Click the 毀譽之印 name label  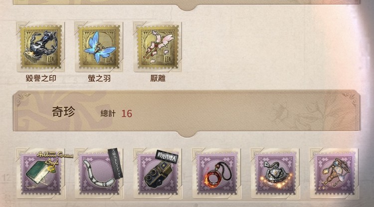pos(41,78)
